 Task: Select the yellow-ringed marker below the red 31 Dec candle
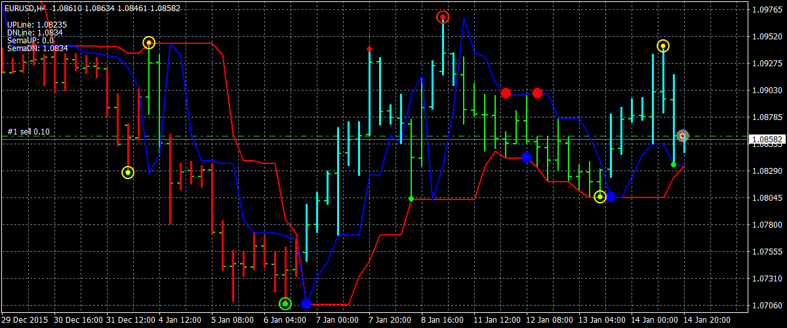(x=128, y=173)
